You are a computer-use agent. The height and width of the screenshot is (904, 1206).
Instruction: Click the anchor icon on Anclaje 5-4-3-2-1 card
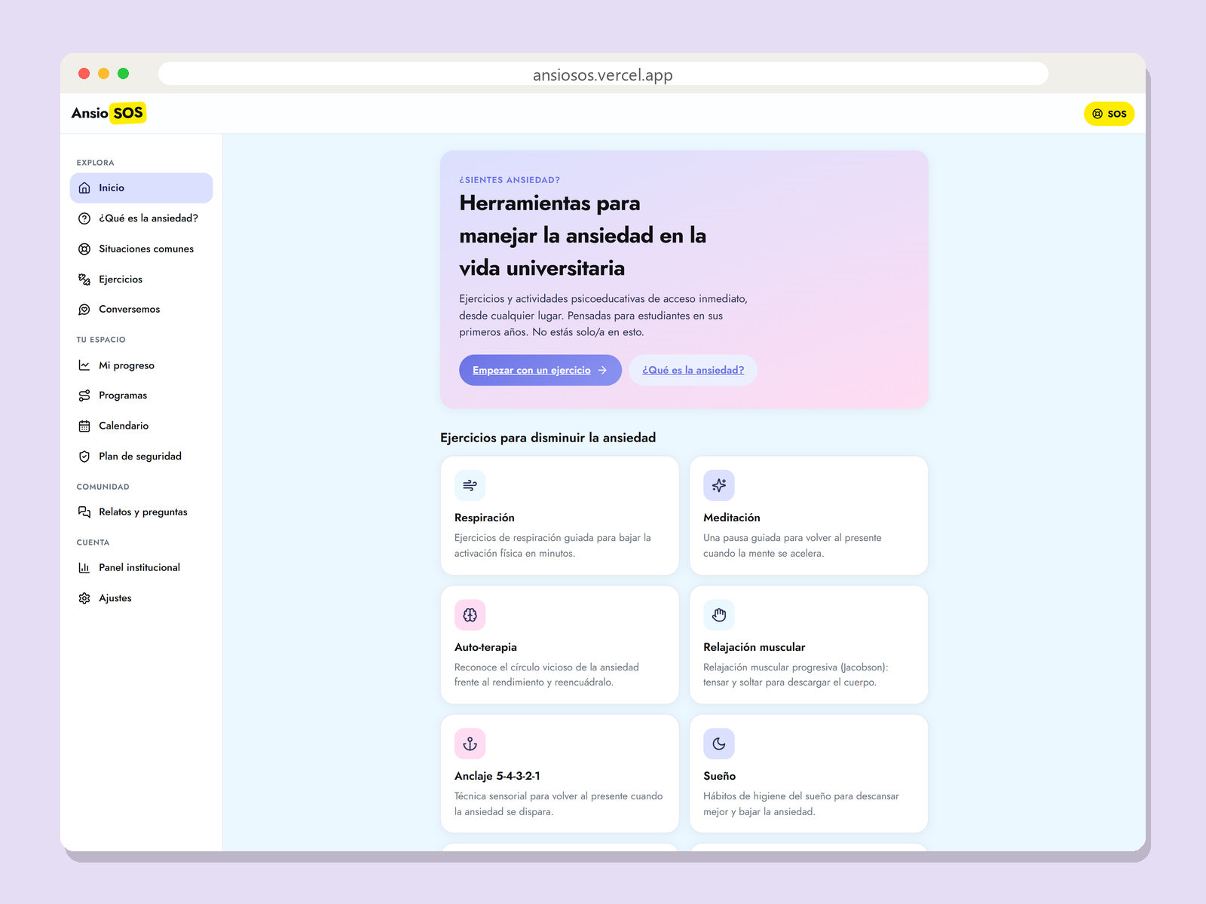[470, 744]
